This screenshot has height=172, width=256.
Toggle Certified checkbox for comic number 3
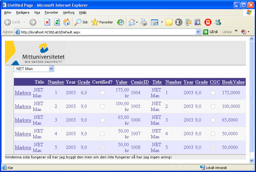pyautogui.click(x=102, y=120)
